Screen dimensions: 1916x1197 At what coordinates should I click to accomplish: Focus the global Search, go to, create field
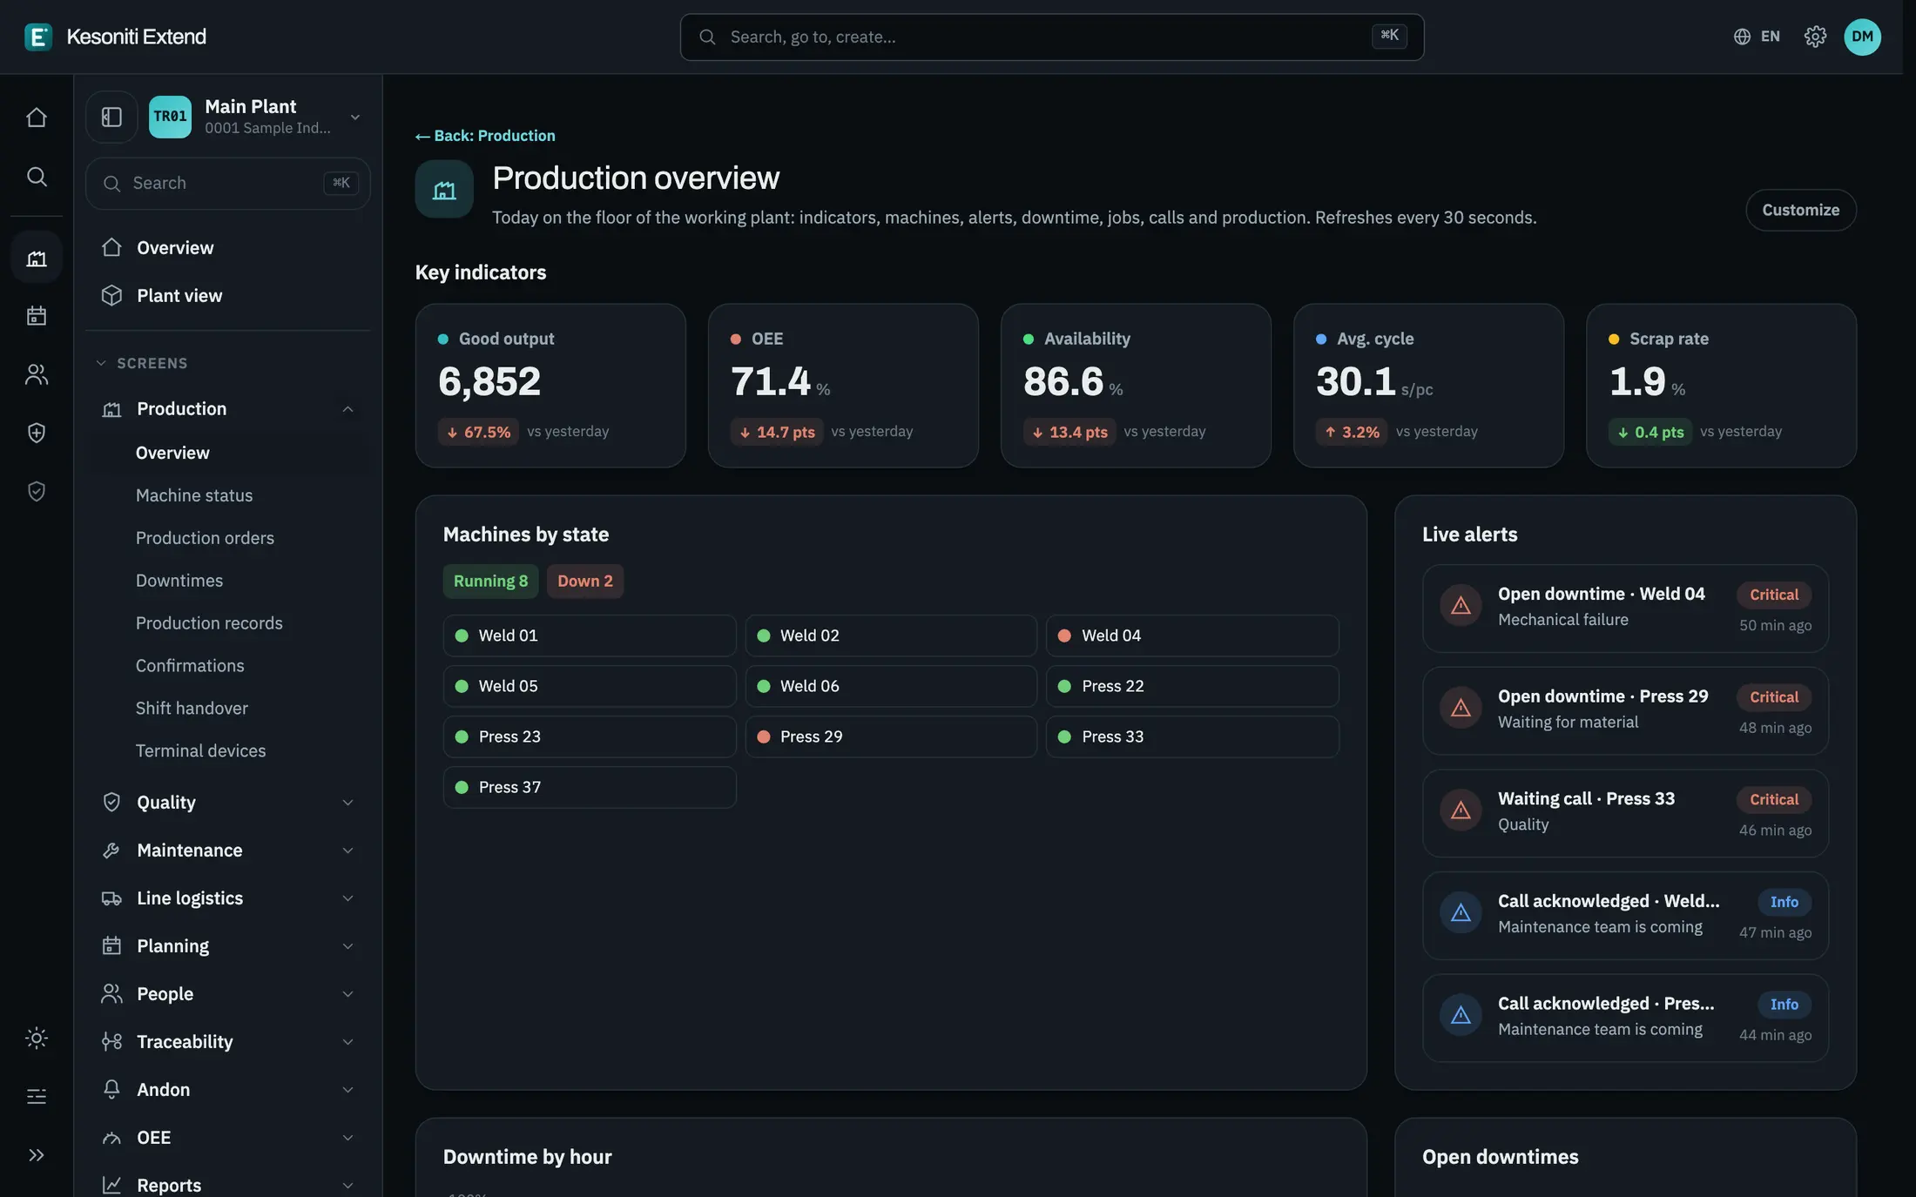(x=1051, y=37)
